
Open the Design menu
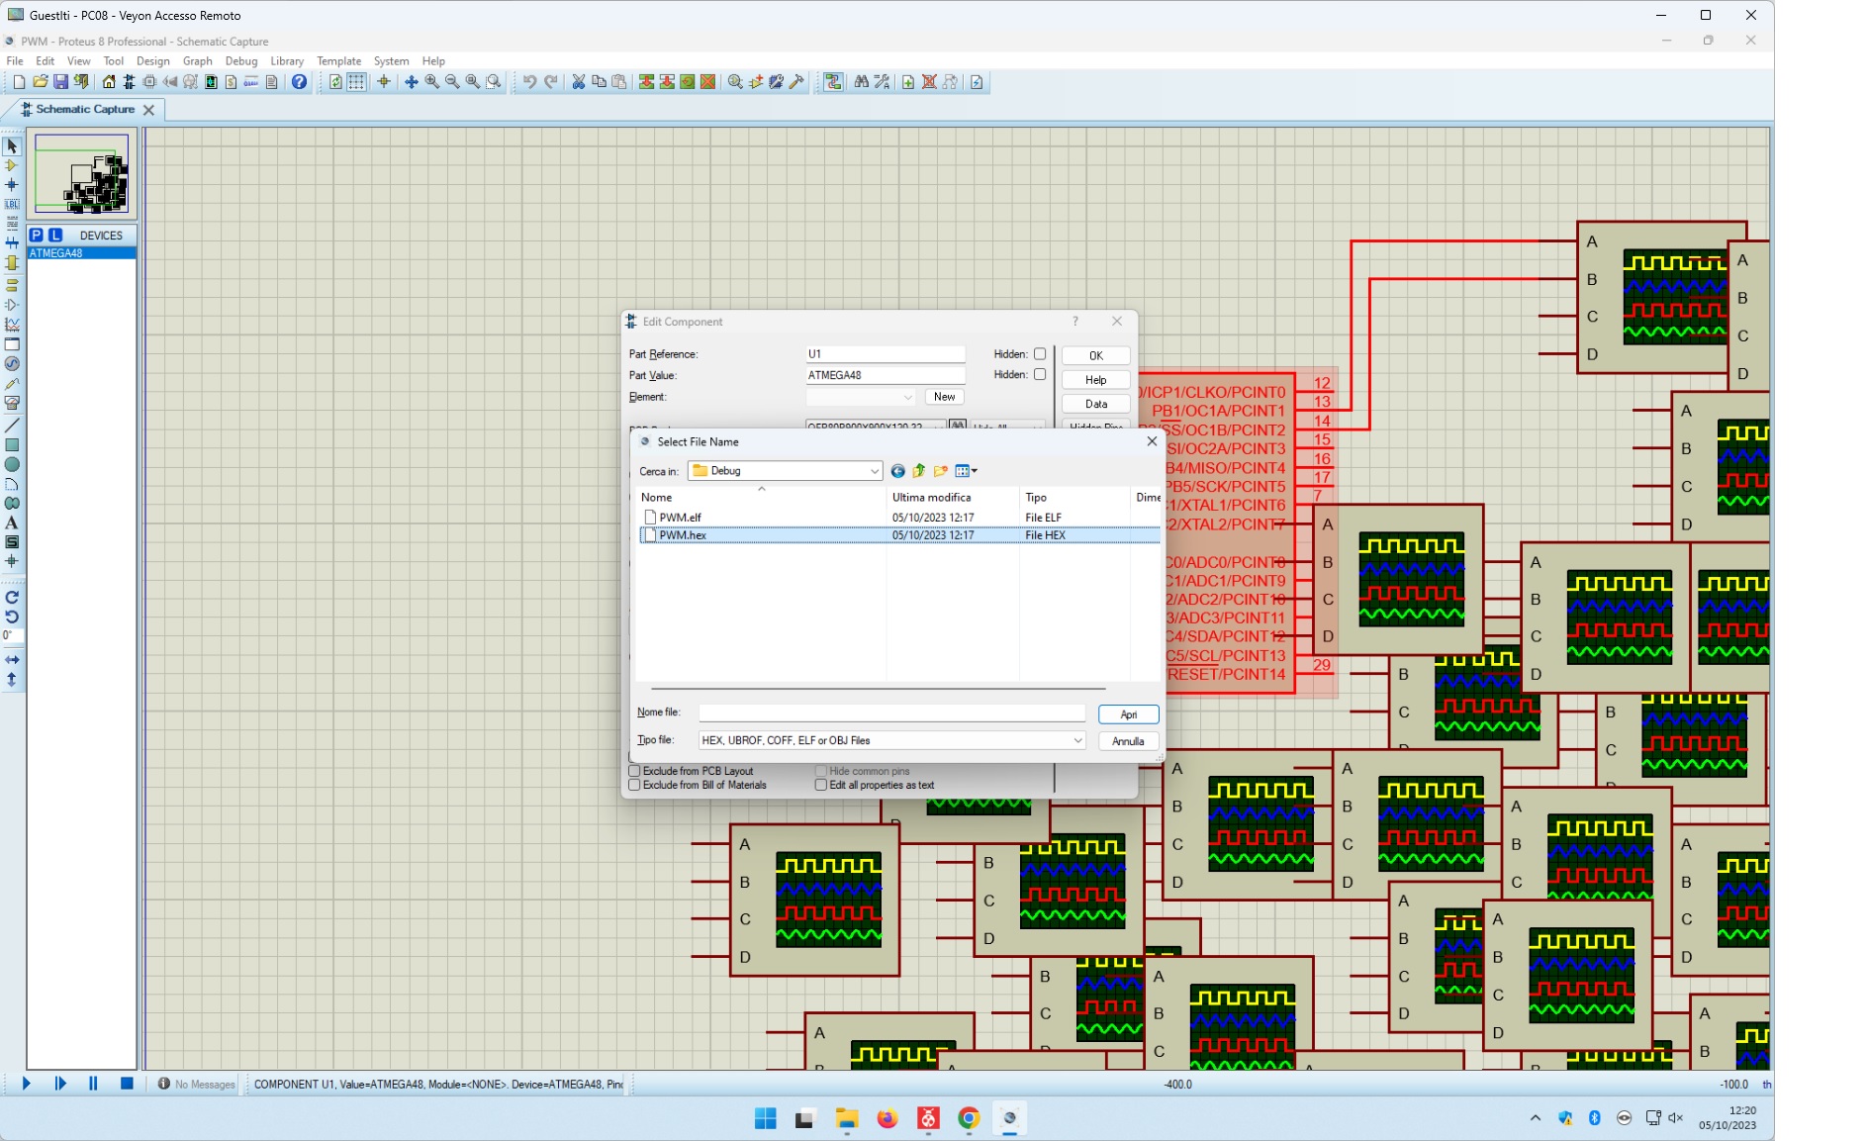[x=152, y=60]
